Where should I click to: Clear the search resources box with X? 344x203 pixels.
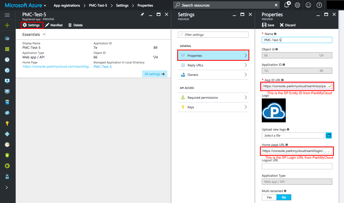click(276, 5)
